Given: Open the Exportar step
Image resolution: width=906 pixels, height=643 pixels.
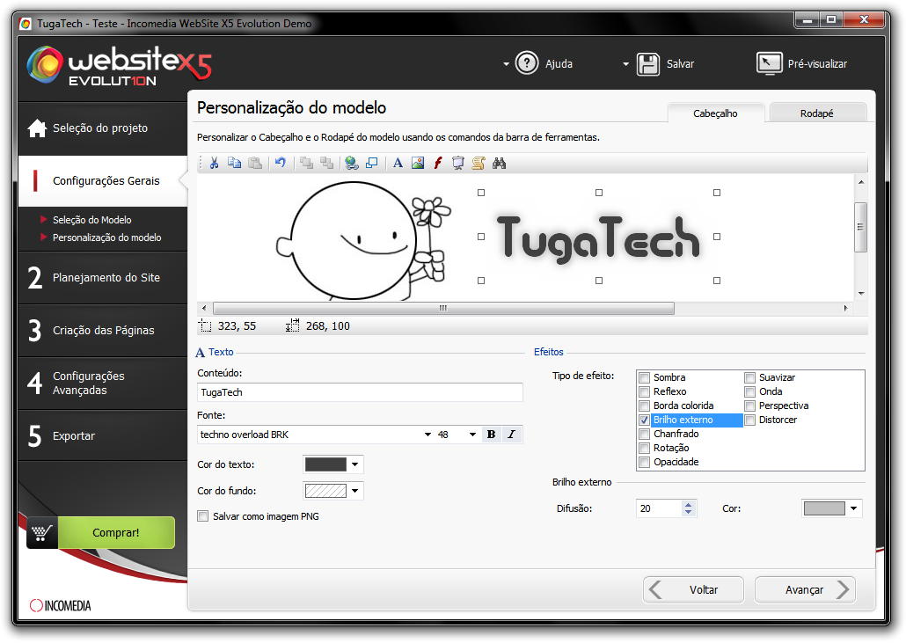Looking at the screenshot, I should click(x=103, y=435).
